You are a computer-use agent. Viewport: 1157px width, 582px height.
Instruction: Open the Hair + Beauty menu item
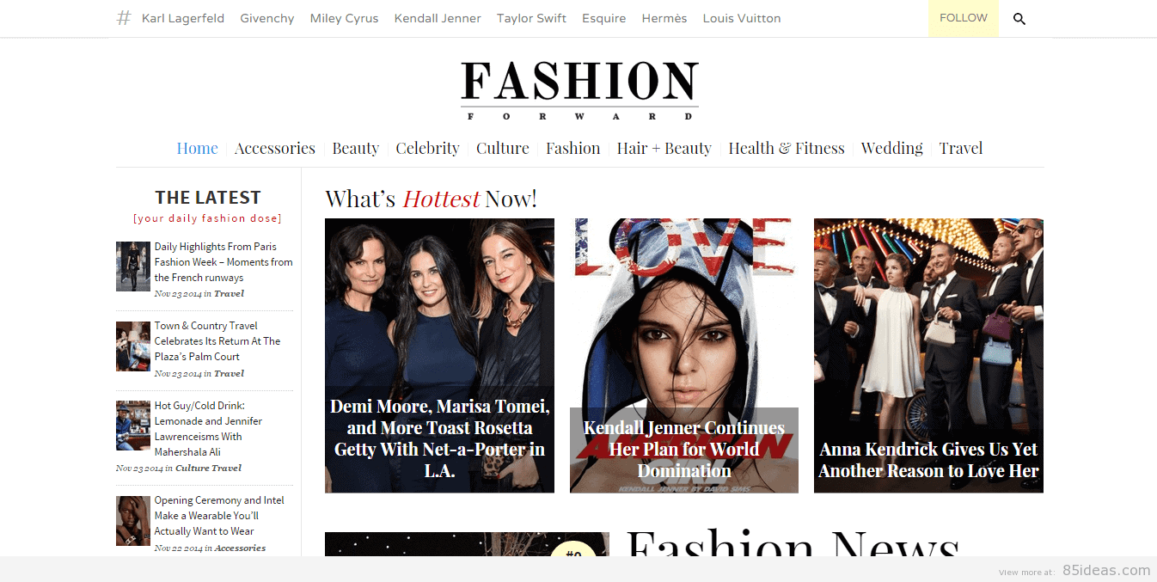(x=664, y=148)
